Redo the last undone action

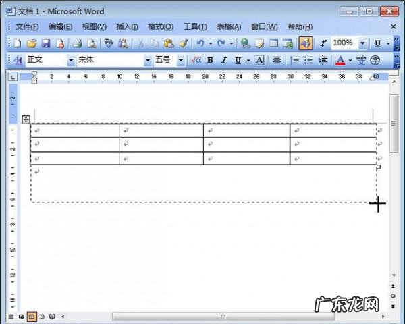click(x=221, y=43)
